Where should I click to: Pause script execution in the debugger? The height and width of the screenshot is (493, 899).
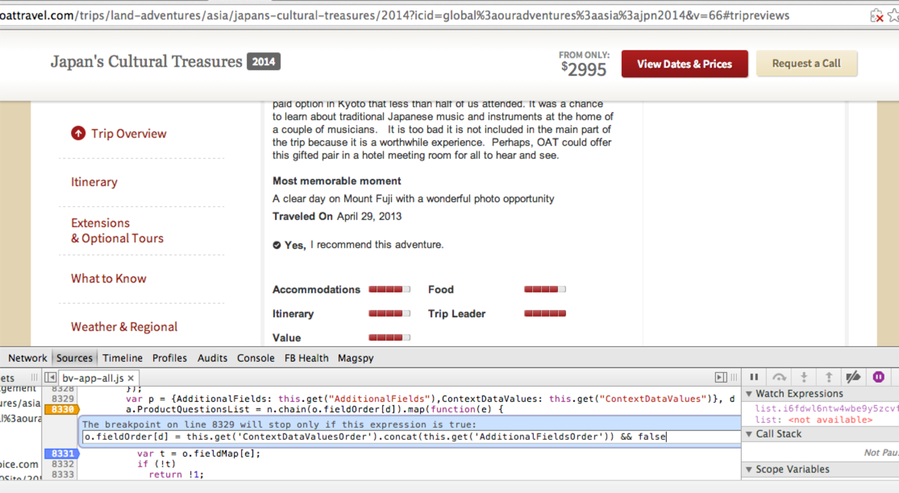[x=754, y=377]
